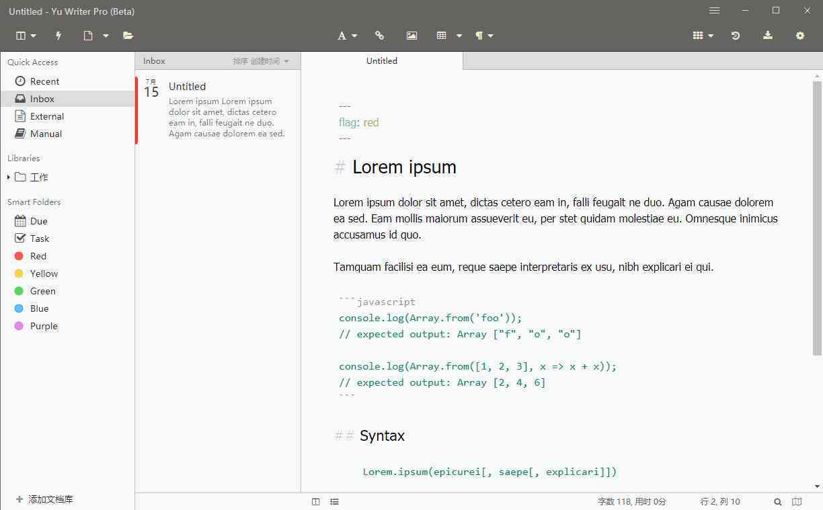This screenshot has width=823, height=510.
Task: Click the 行 2, 列 10 cursor position
Action: (720, 502)
